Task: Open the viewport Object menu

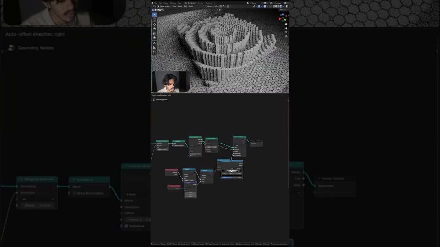Action: [x=191, y=6]
